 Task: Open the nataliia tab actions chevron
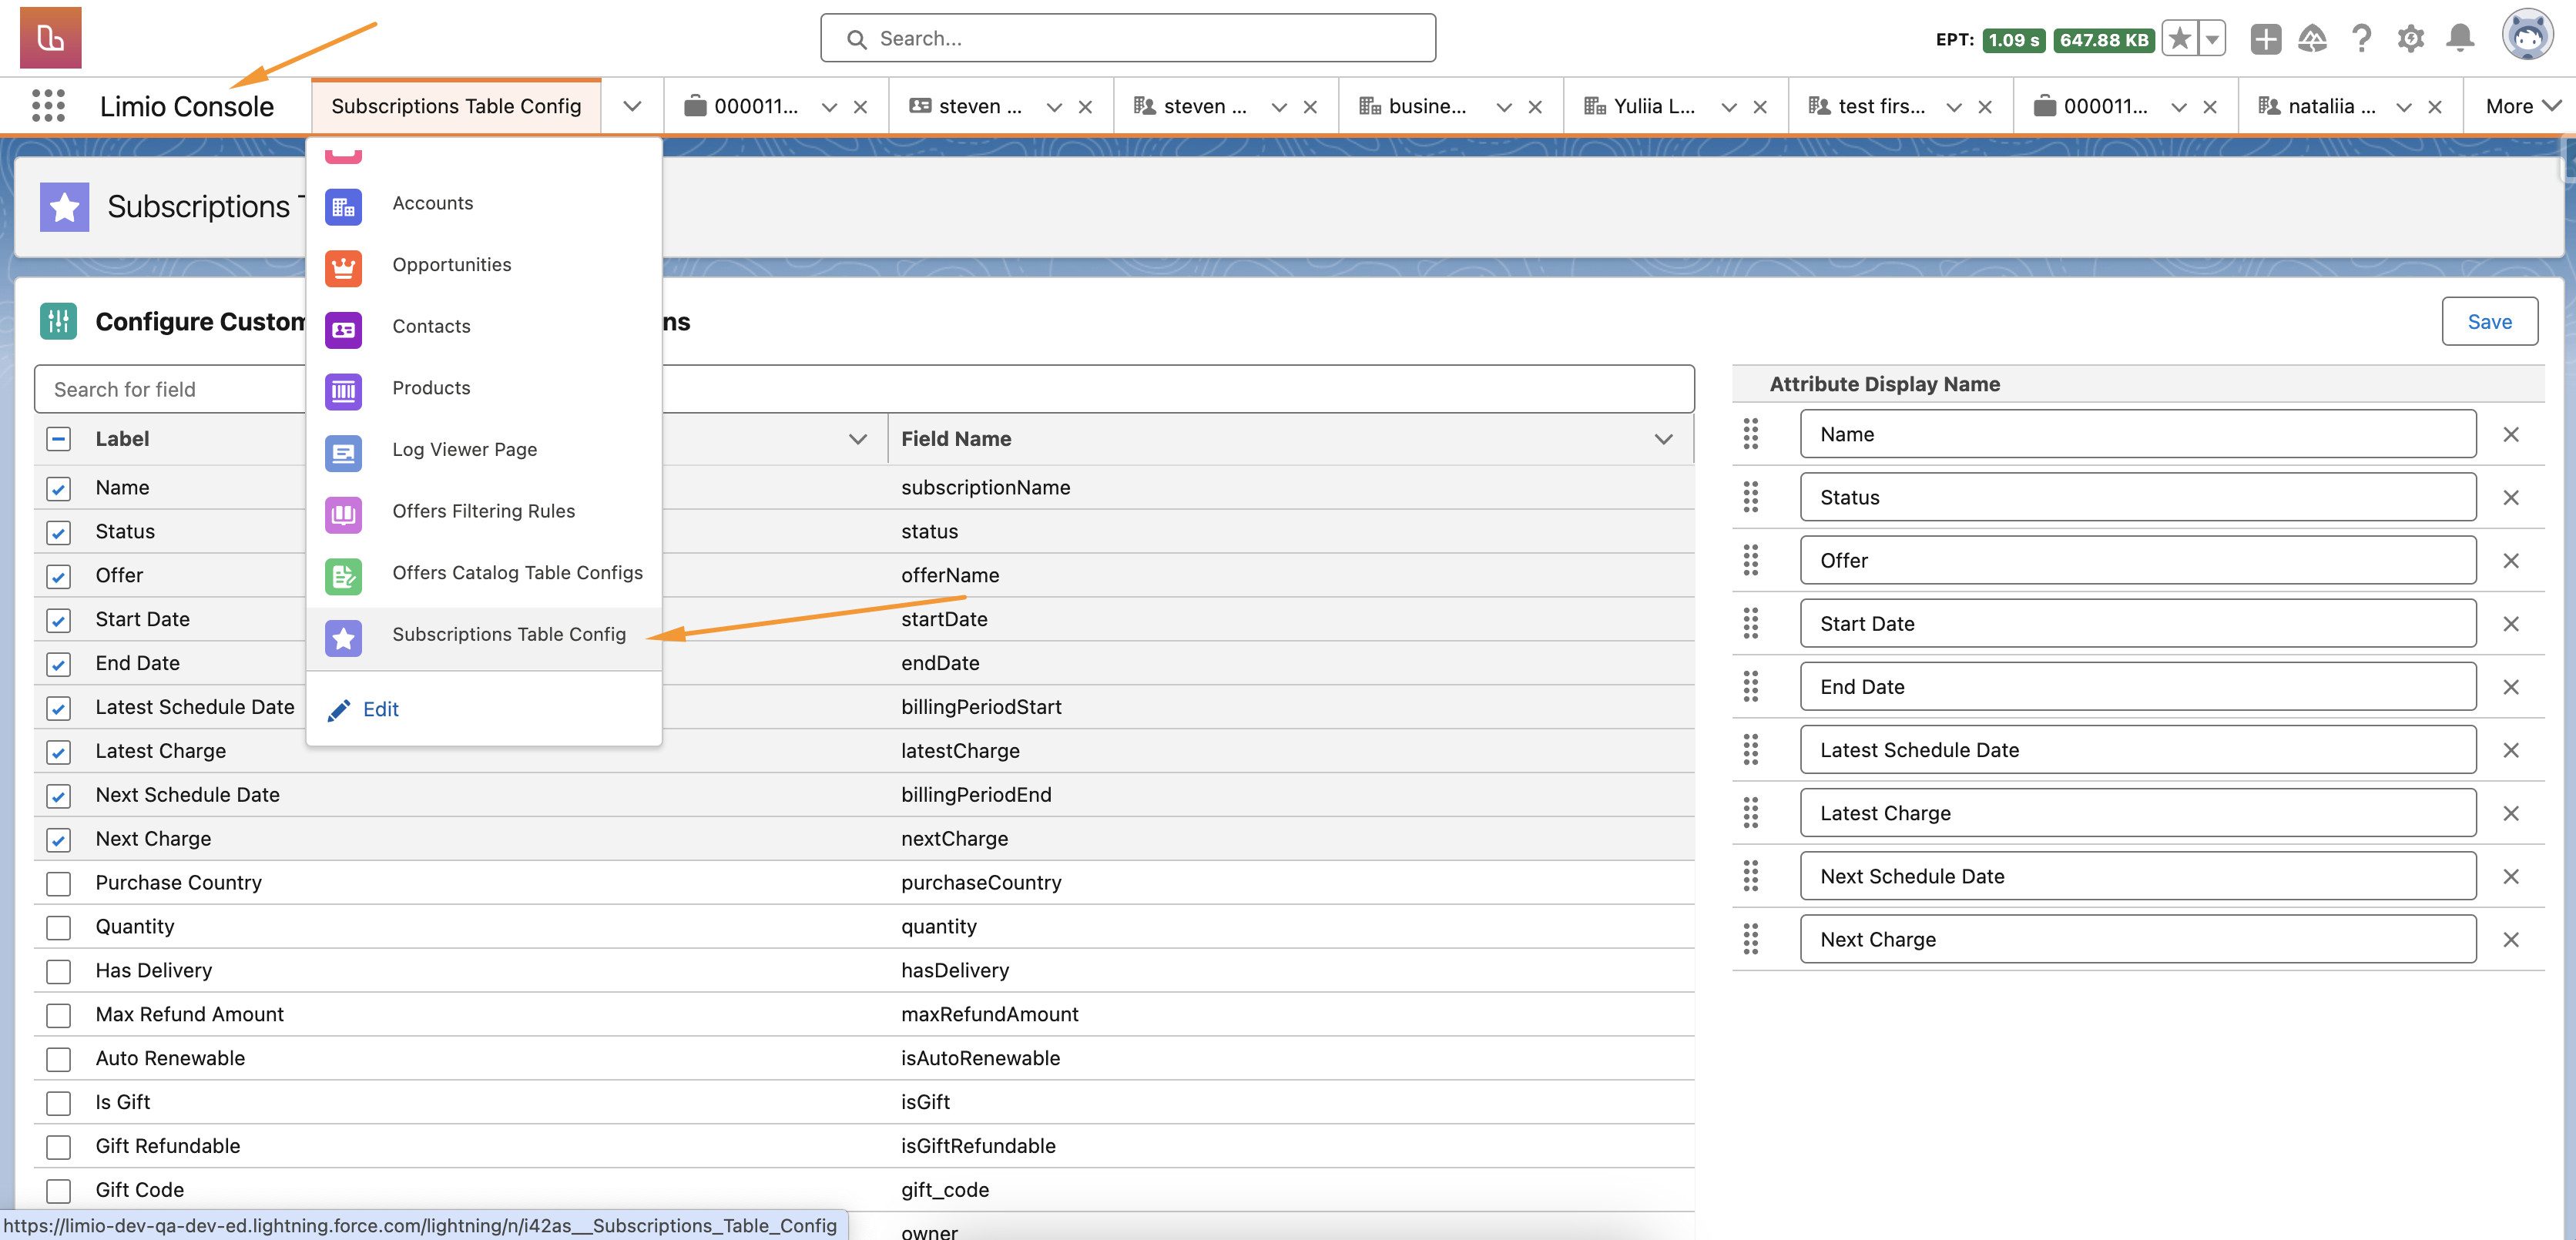point(2403,106)
